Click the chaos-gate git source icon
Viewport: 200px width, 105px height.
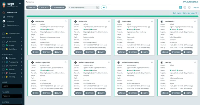click(x=32, y=21)
